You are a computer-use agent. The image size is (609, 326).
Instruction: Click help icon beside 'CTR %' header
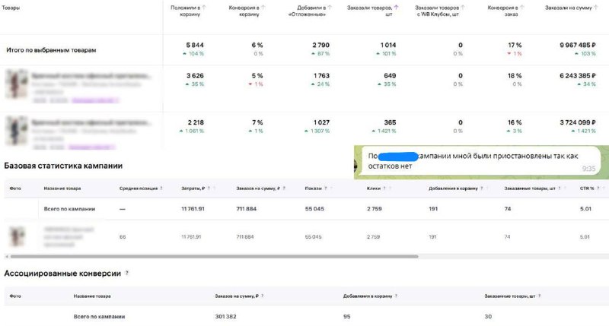point(594,187)
